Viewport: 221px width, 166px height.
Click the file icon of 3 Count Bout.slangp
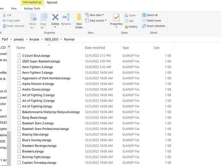pos(19,55)
